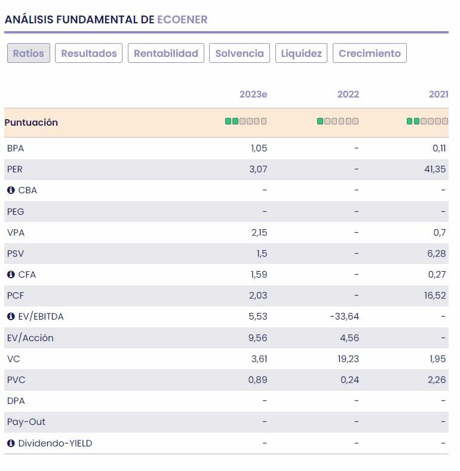Open the Rentabilidad tab
Viewport: 460px width, 471px height.
(x=166, y=53)
